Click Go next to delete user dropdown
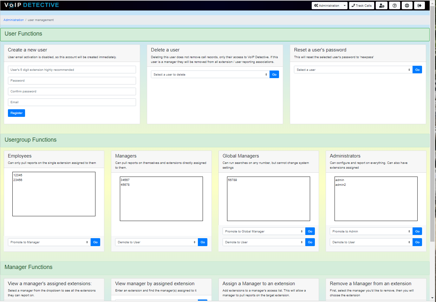The height and width of the screenshot is (302, 436). point(274,75)
